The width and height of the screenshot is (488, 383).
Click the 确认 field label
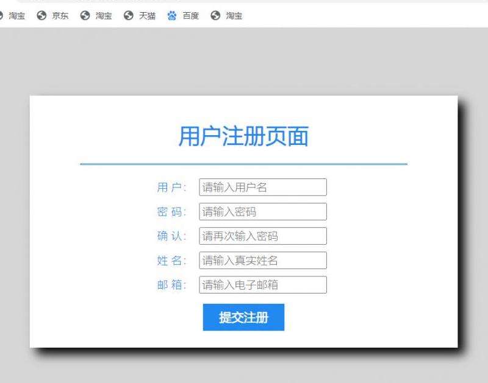[172, 236]
